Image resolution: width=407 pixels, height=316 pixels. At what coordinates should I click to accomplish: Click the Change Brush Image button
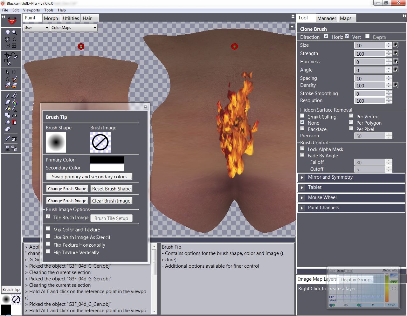[67, 201]
